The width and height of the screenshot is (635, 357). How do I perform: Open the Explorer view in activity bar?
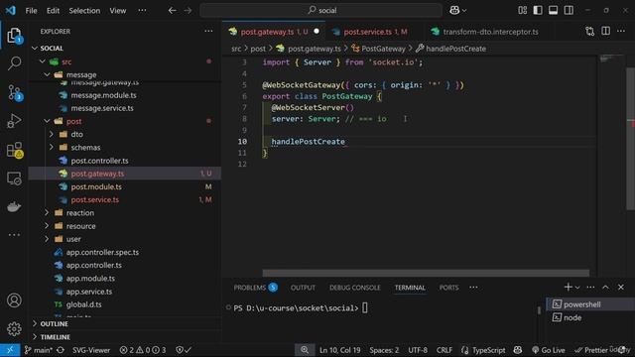[x=14, y=36]
